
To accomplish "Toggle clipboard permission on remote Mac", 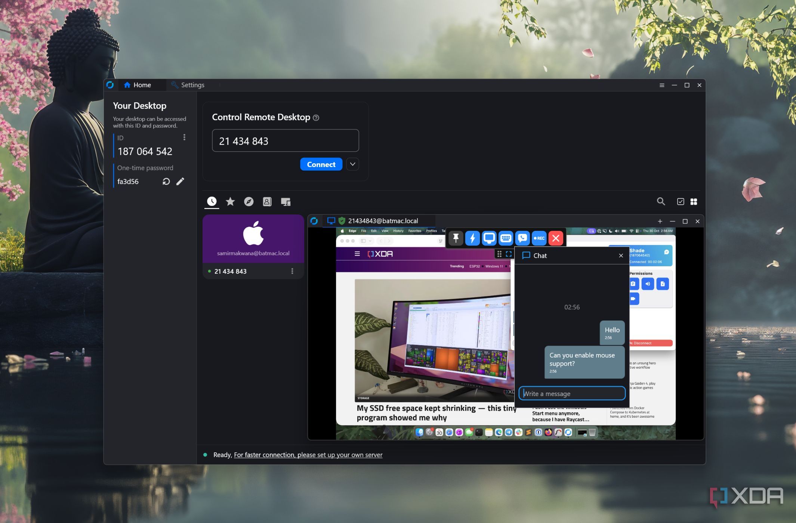I will tap(633, 284).
